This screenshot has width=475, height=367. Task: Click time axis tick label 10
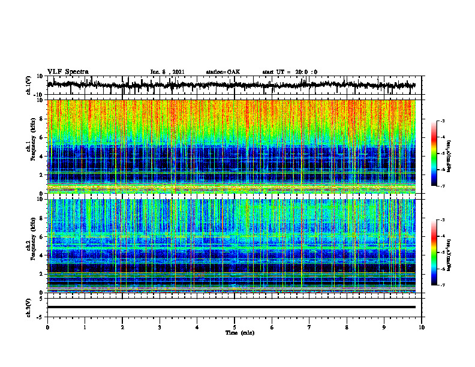click(422, 327)
